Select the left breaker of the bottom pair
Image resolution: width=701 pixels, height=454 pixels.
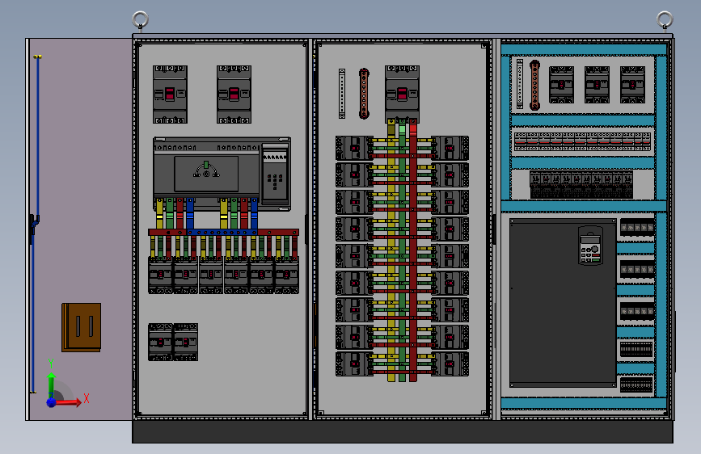[x=160, y=343]
